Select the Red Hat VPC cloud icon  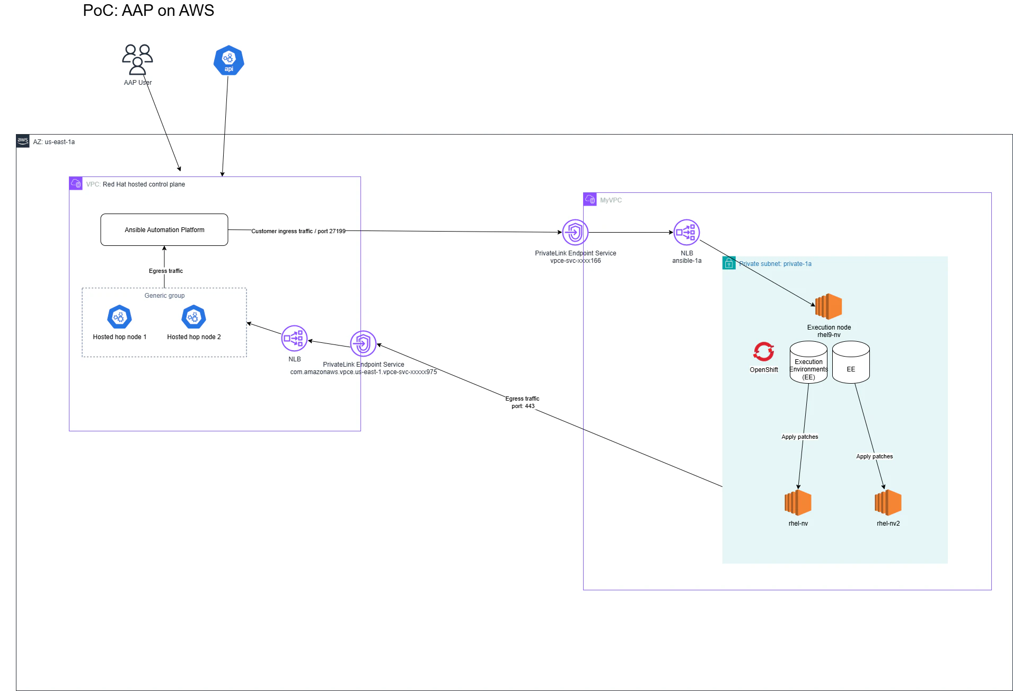[x=76, y=183]
